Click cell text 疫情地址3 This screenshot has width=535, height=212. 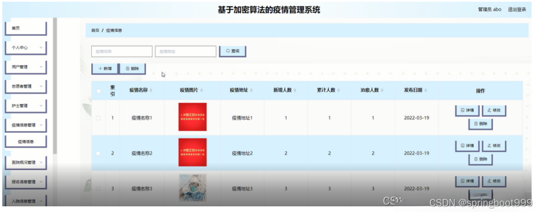pos(242,189)
